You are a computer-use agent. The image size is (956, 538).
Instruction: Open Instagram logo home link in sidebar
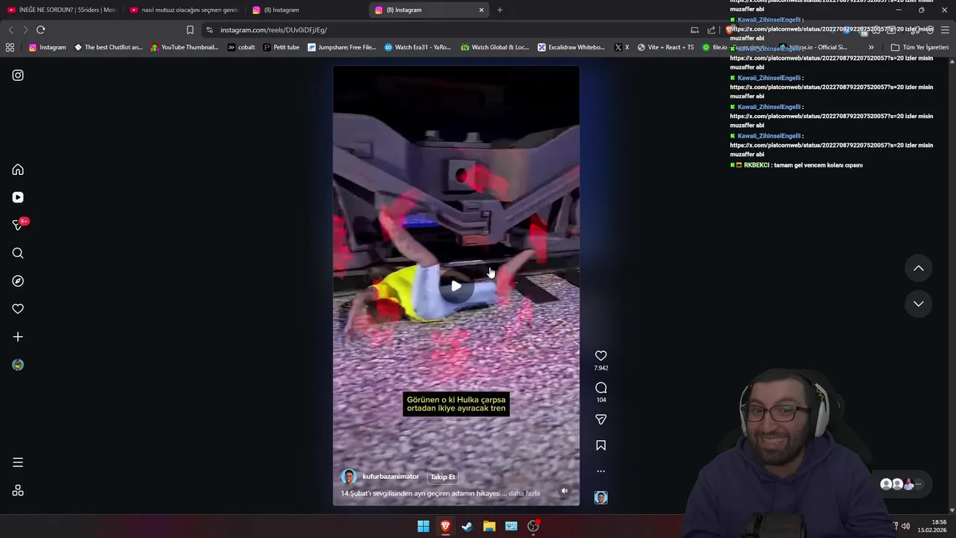pyautogui.click(x=18, y=75)
